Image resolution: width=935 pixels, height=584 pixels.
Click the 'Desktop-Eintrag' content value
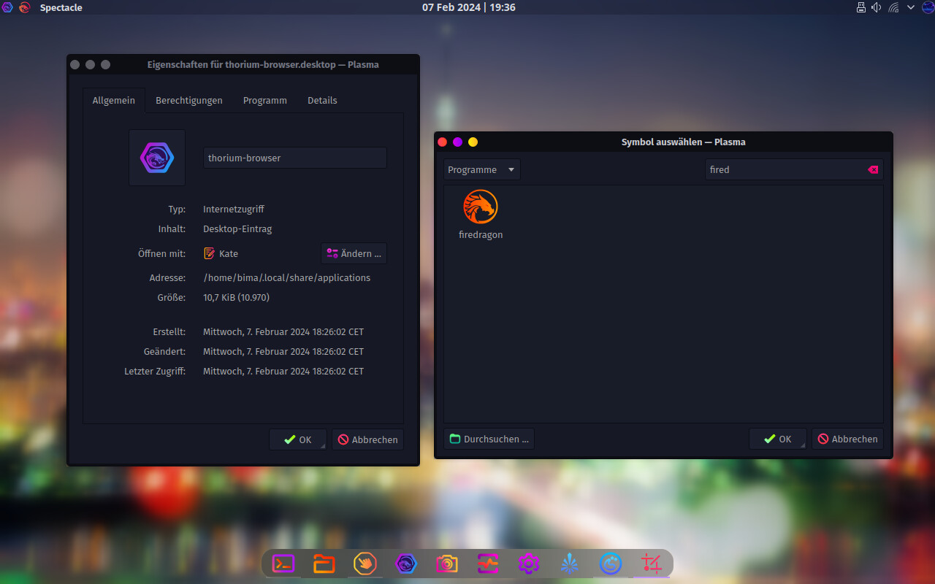pos(237,228)
